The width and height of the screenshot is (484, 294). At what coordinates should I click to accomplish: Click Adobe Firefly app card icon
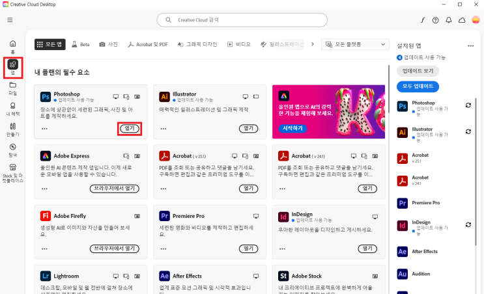pos(46,216)
